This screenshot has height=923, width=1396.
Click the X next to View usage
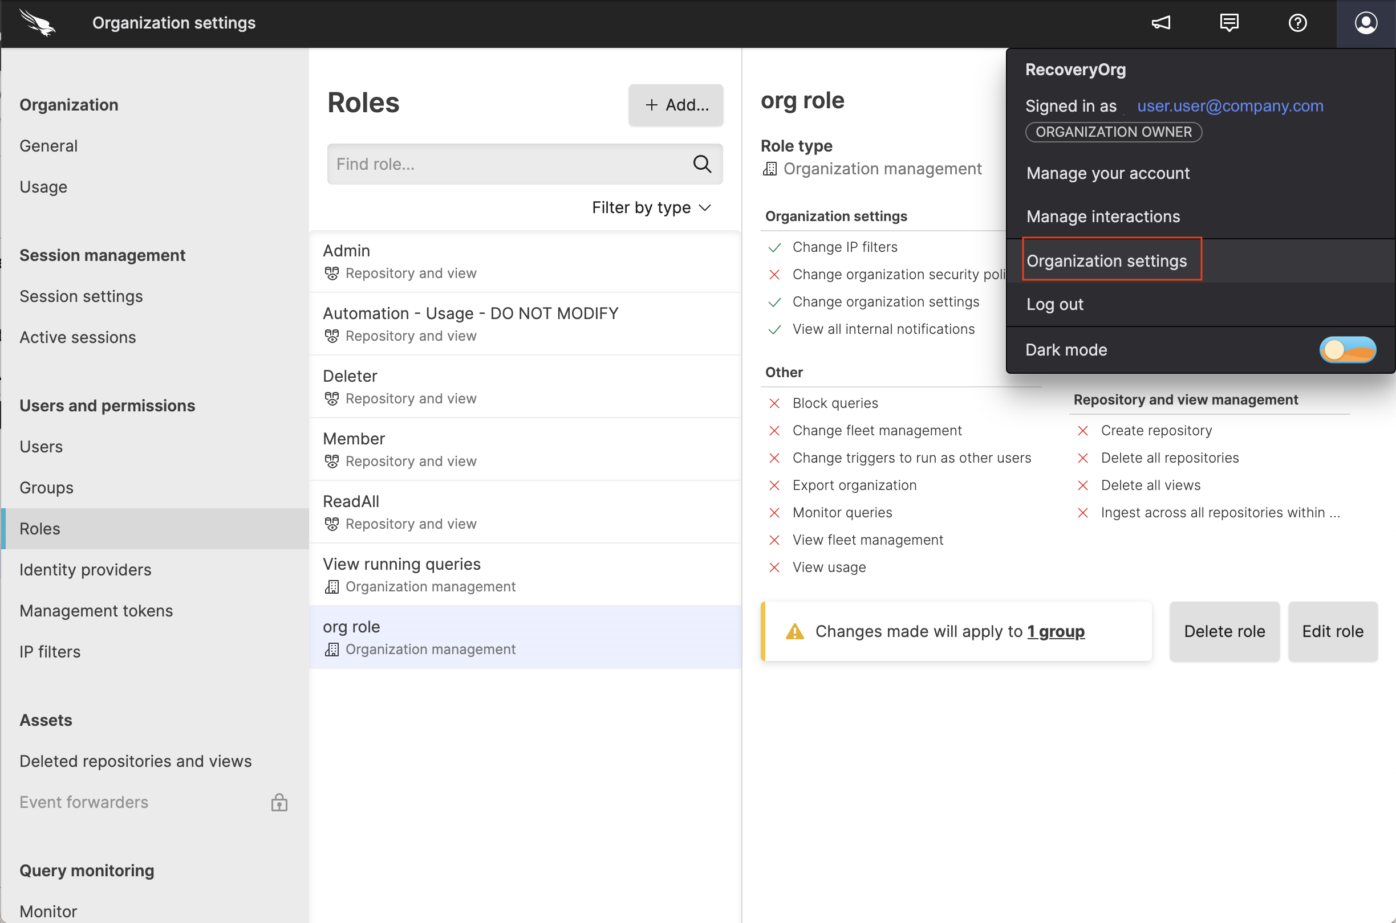tap(774, 567)
